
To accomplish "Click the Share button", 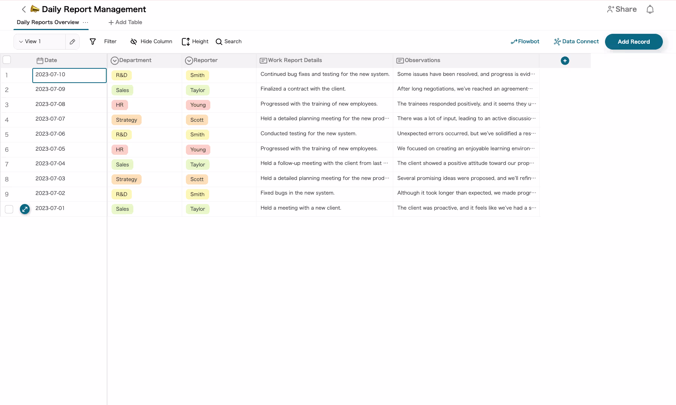I will click(622, 9).
